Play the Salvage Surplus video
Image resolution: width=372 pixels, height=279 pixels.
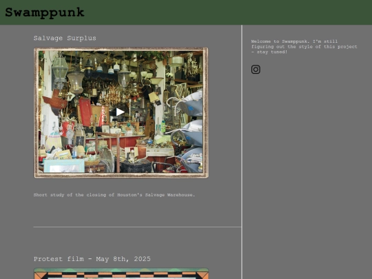(x=121, y=112)
